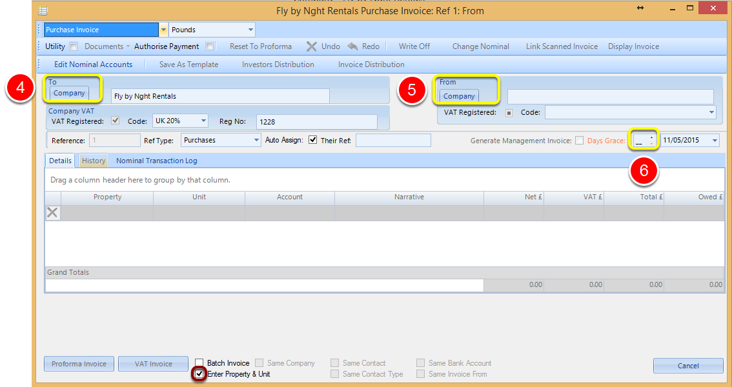
Task: Click Change Nominal
Action: [480, 46]
